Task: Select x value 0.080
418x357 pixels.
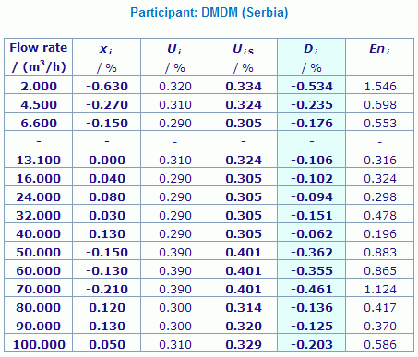Action: 107,197
